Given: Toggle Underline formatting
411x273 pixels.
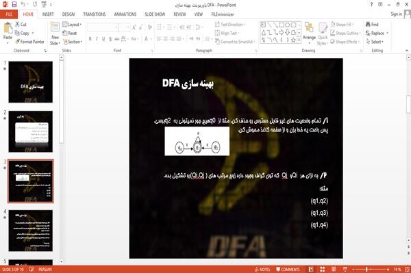Looking at the screenshot, I should click(103, 39).
